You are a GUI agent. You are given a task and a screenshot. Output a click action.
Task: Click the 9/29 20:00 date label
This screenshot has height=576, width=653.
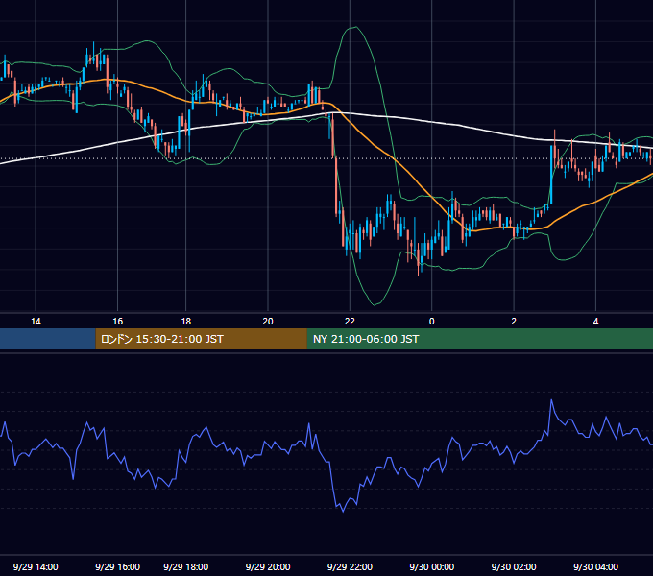pos(268,566)
